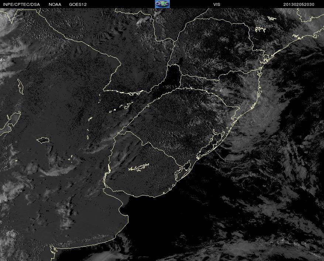
Task: Click the reservoir outline in São Paulo state
Action: pos(261,30)
